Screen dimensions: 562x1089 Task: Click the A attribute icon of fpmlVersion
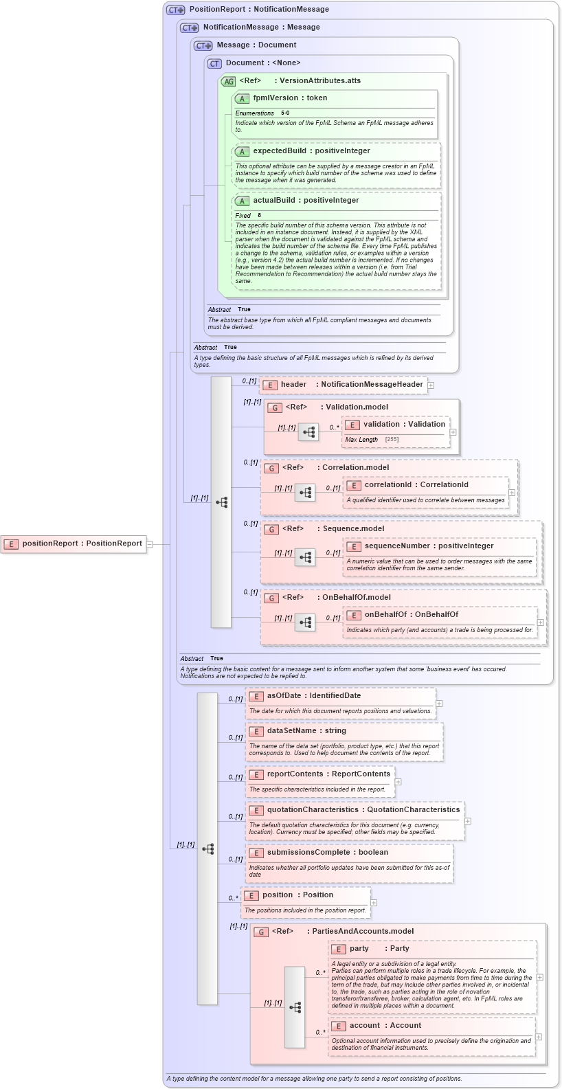(242, 98)
